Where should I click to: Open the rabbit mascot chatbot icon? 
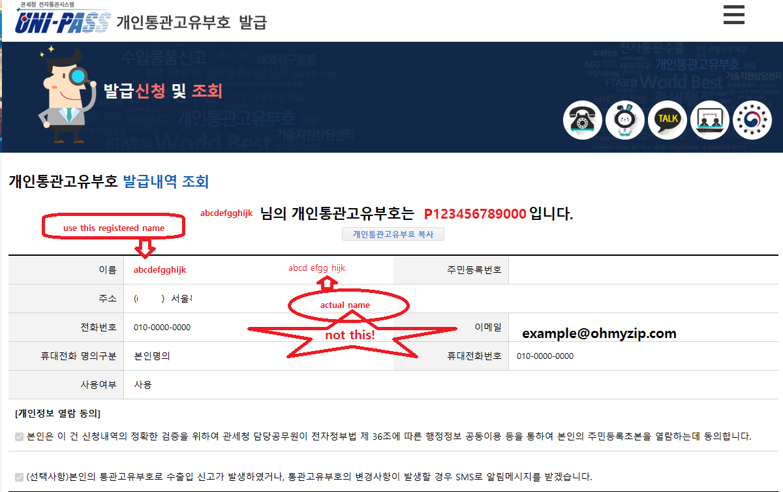click(624, 120)
